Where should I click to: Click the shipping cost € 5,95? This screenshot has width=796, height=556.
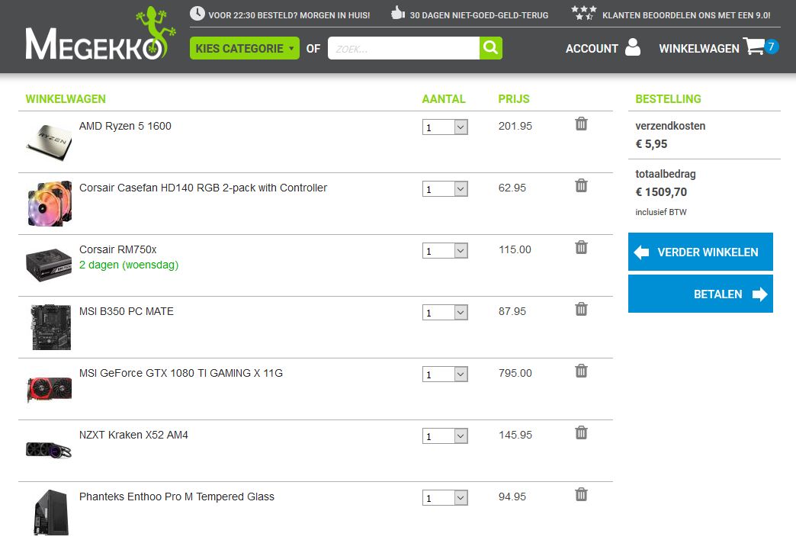(651, 143)
